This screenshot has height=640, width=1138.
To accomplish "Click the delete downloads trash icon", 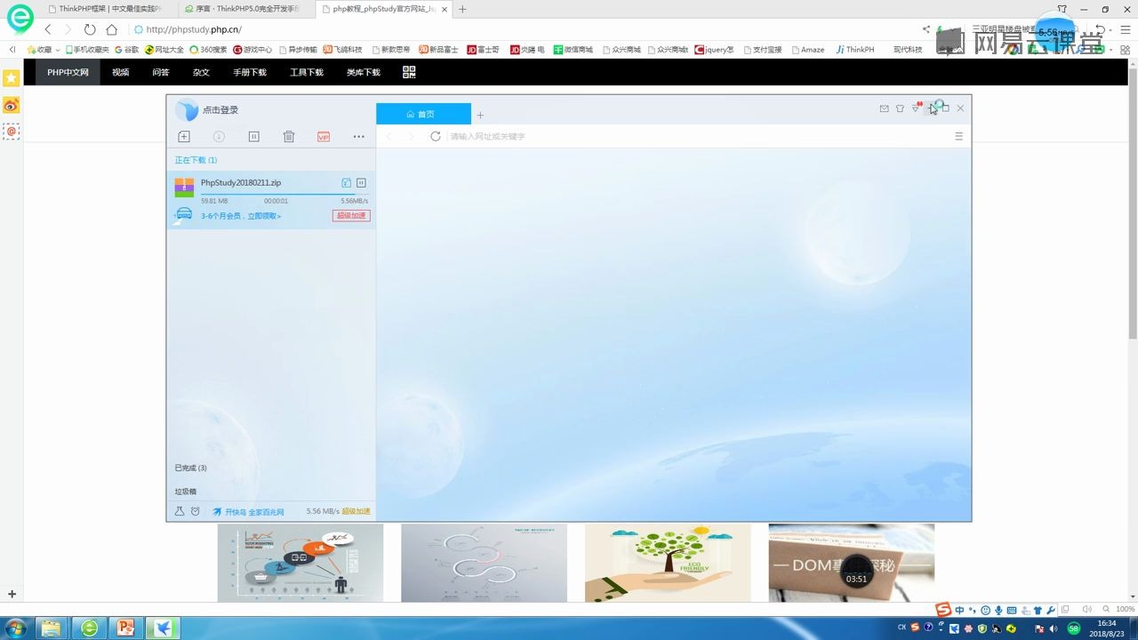I will coord(288,136).
